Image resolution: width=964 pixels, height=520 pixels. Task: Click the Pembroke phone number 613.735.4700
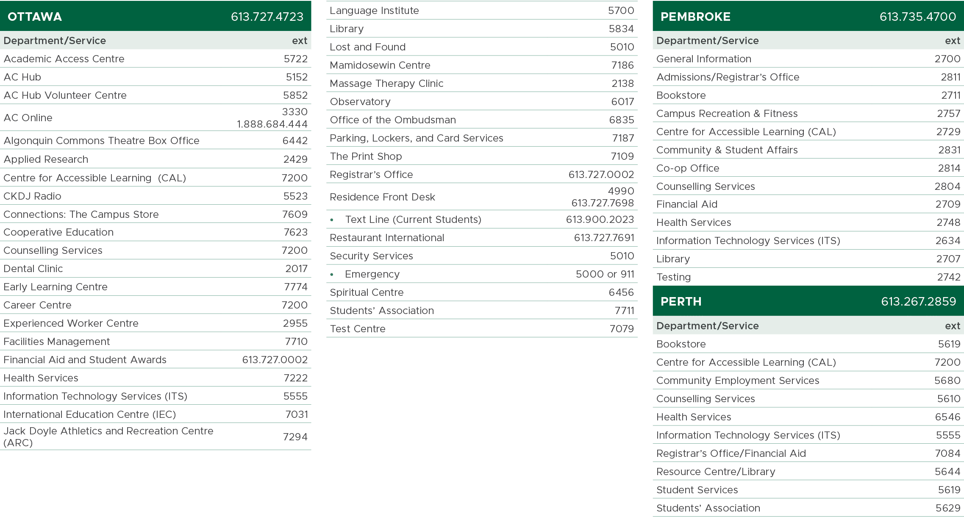[917, 17]
